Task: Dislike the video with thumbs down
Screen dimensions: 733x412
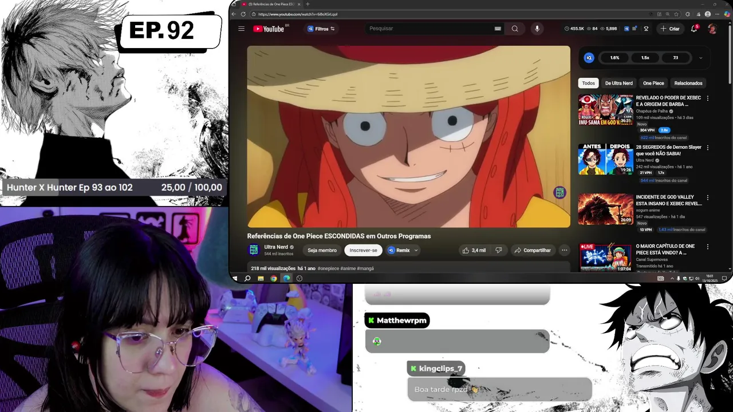Action: (x=498, y=250)
